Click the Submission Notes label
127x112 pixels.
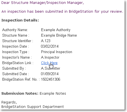[x=20, y=94]
